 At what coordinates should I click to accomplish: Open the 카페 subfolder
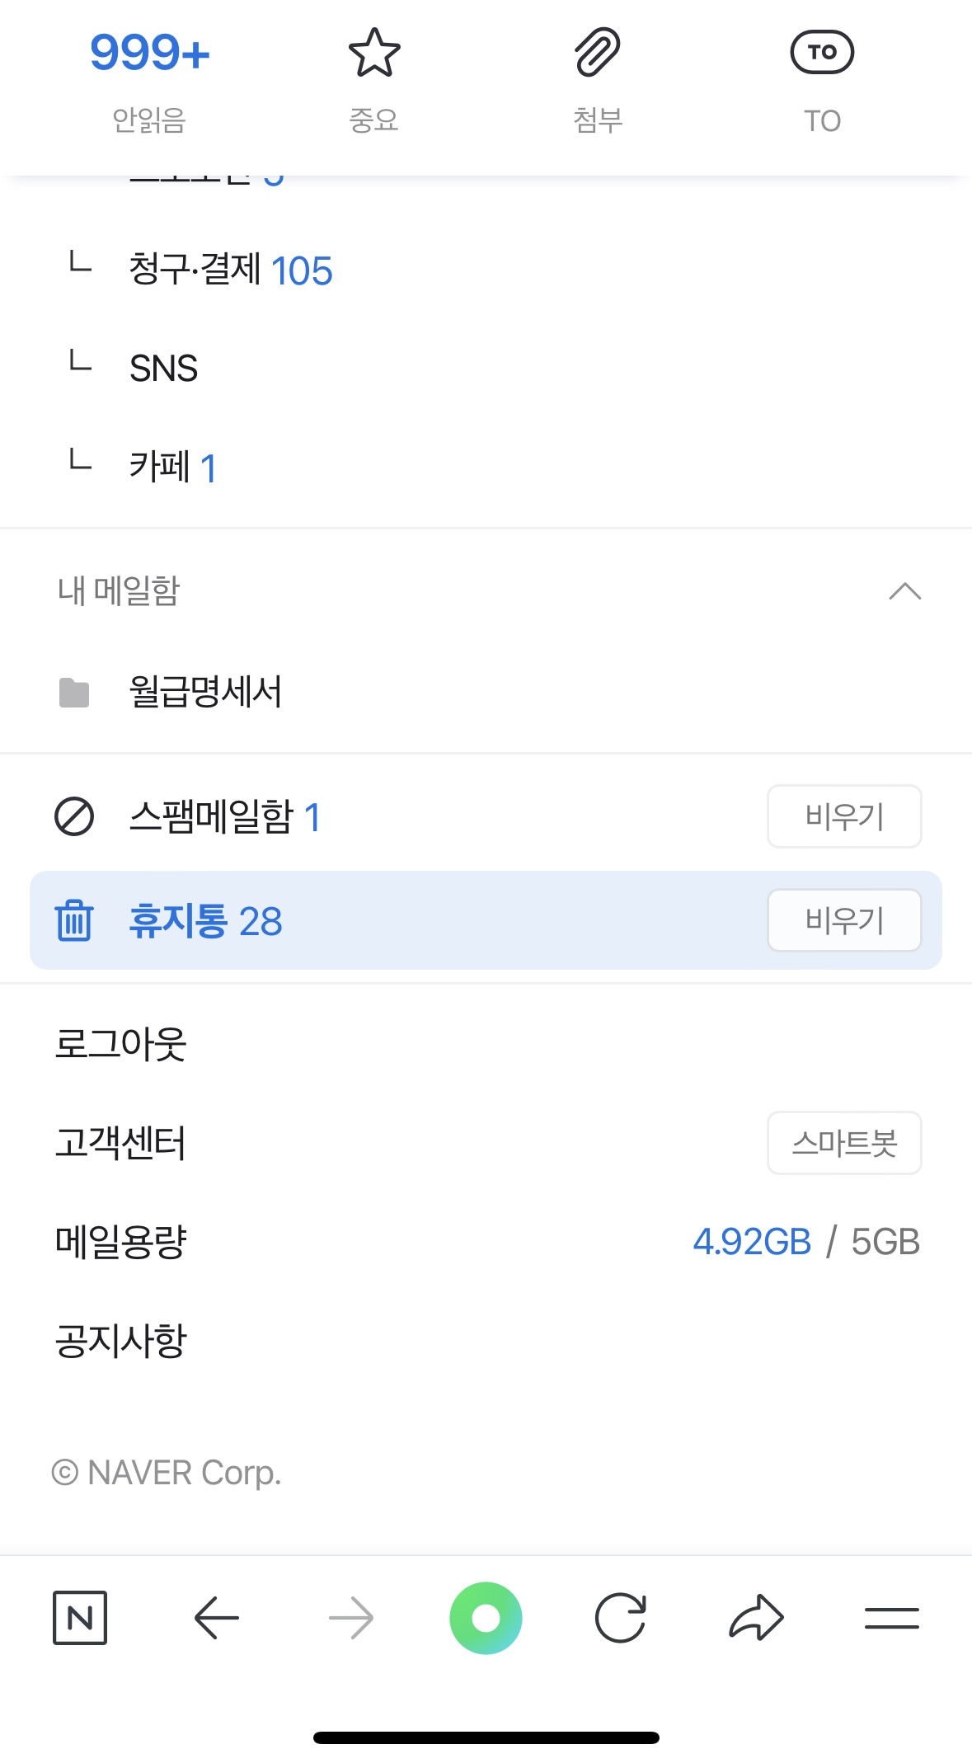[171, 468]
